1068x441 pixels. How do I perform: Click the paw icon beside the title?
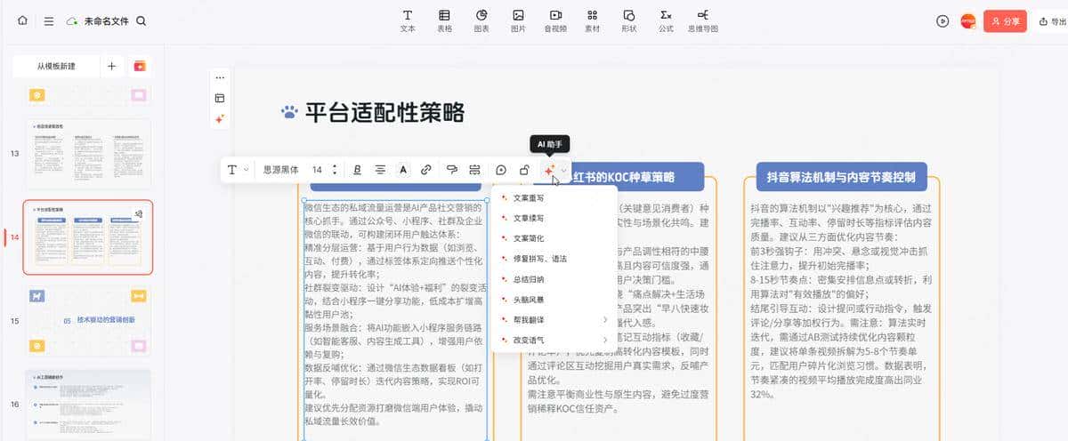click(289, 112)
